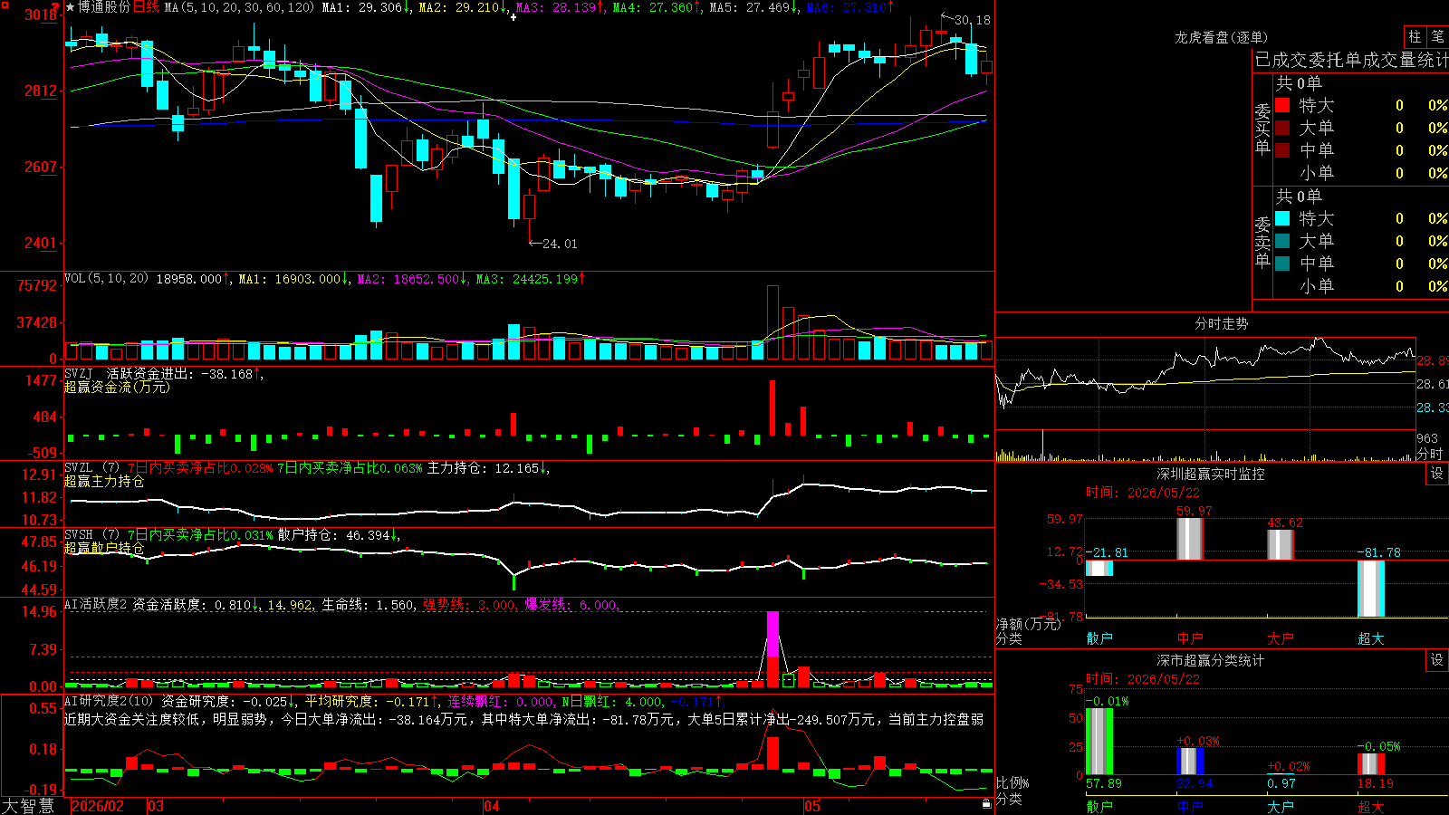The height and width of the screenshot is (815, 1449).
Task: Click the AI研究度2(10) indicator name
Action: pyautogui.click(x=109, y=701)
